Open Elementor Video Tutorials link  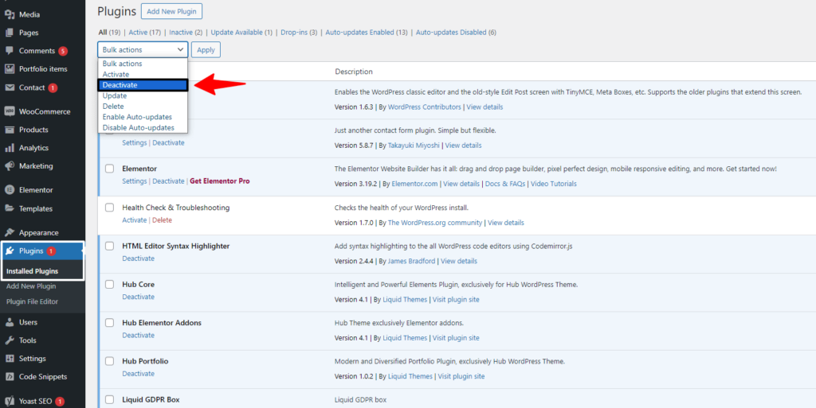(555, 184)
